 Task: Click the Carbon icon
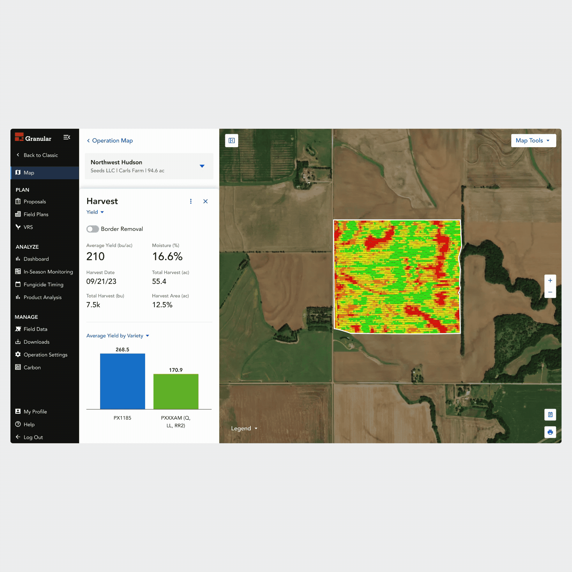pos(18,367)
